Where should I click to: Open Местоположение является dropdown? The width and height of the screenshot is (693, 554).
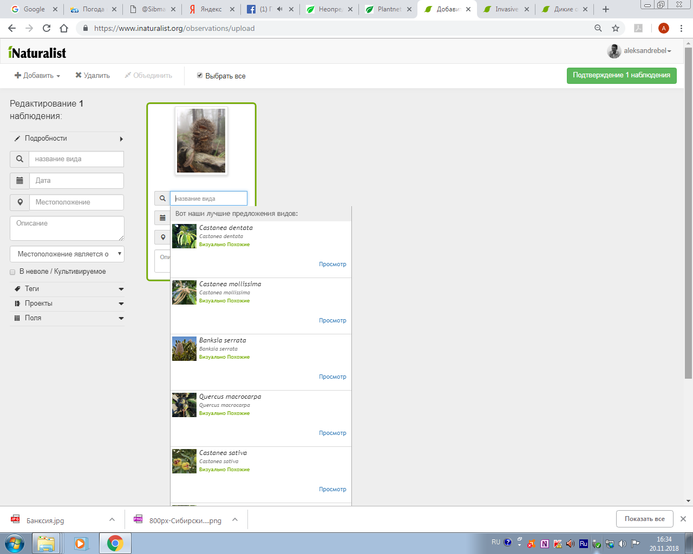(x=67, y=254)
